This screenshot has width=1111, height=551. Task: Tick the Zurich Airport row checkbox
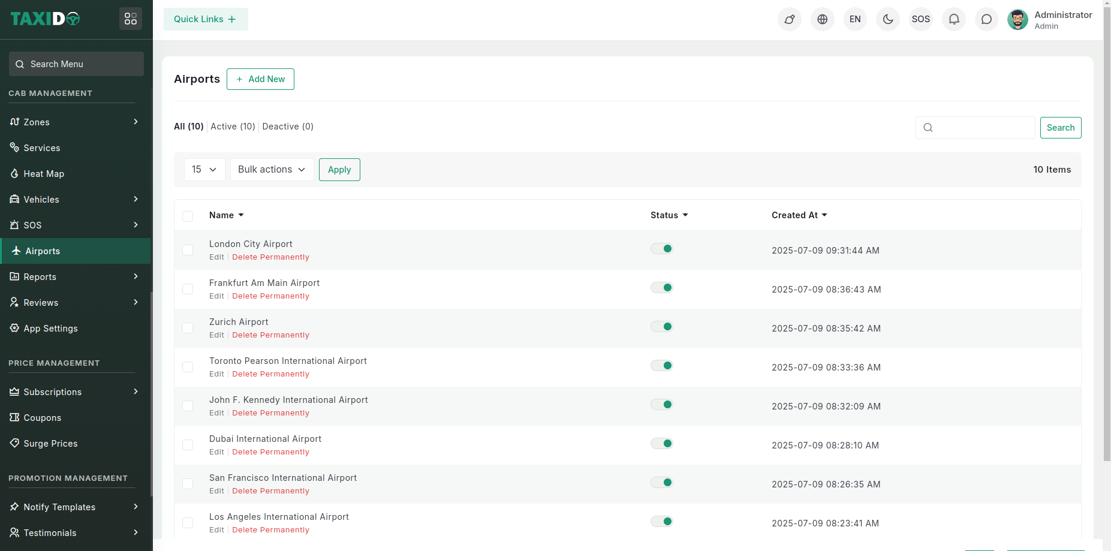pyautogui.click(x=188, y=328)
